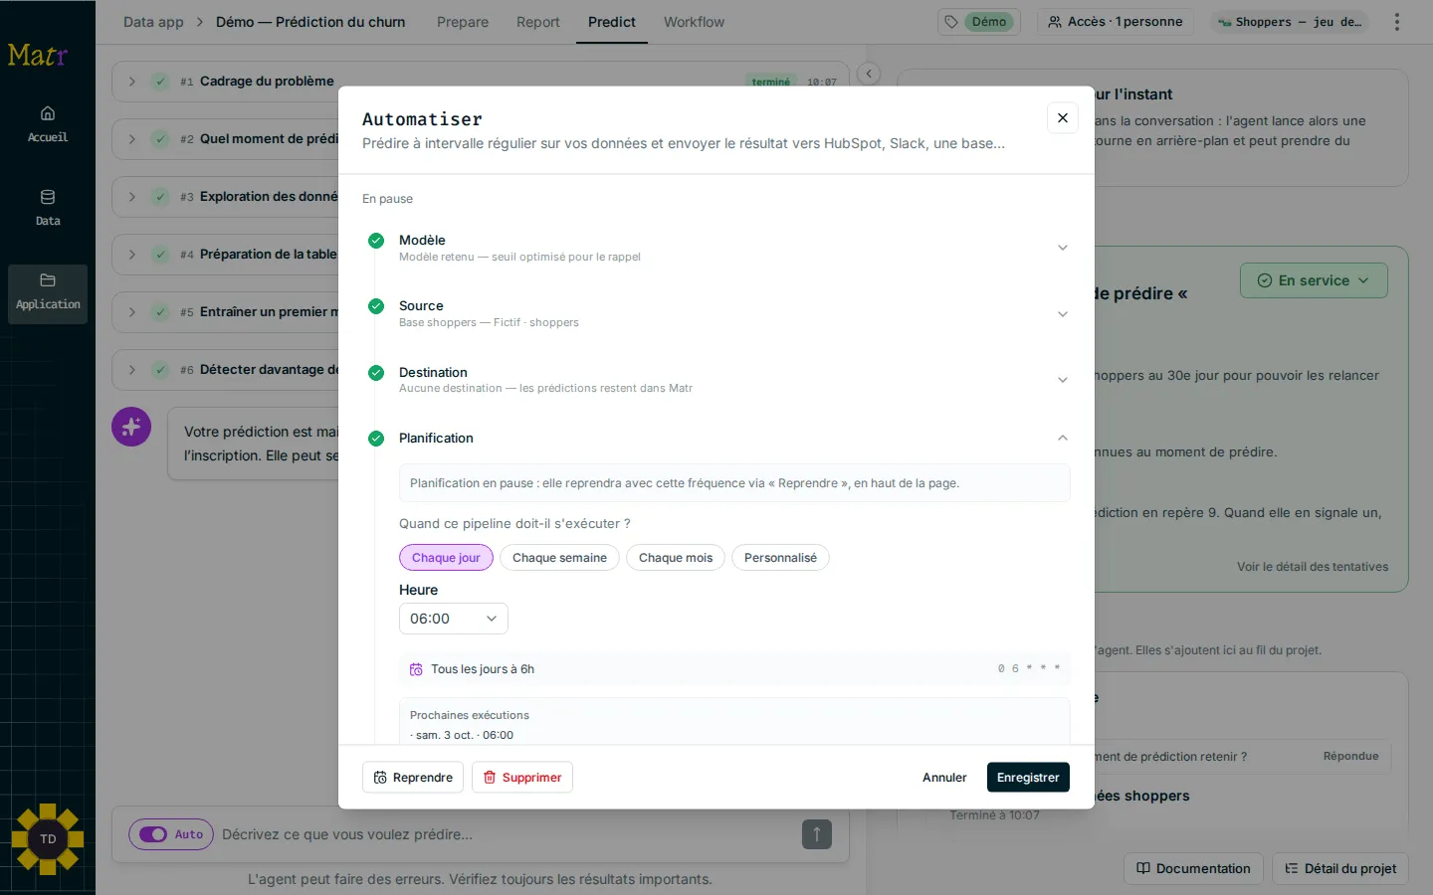Open the Data section in sidebar
The image size is (1433, 895).
point(48,207)
